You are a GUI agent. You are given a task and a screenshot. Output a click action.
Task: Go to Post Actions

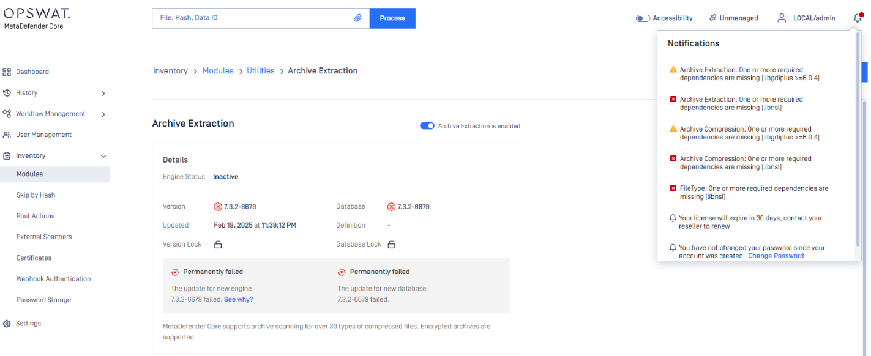pos(36,216)
